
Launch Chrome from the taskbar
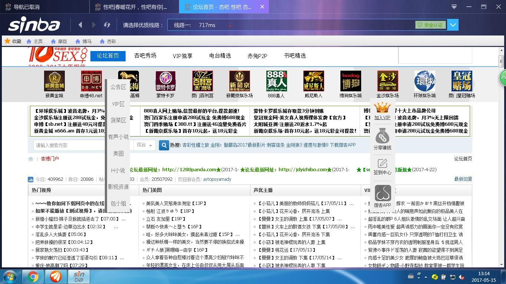[x=33, y=277]
